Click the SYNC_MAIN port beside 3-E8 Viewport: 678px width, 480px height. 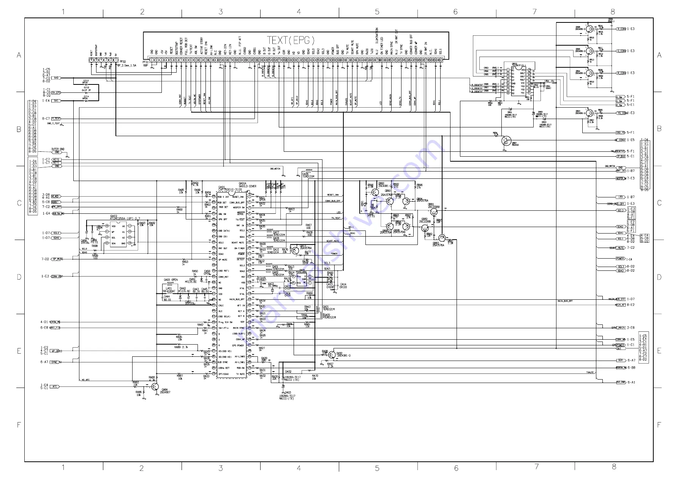619,328
